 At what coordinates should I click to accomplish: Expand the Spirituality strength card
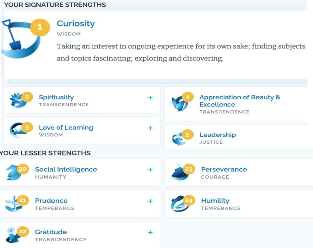coord(150,98)
